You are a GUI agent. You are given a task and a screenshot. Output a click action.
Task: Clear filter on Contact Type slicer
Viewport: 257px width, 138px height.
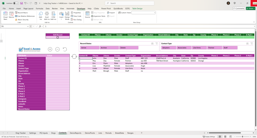251,43
